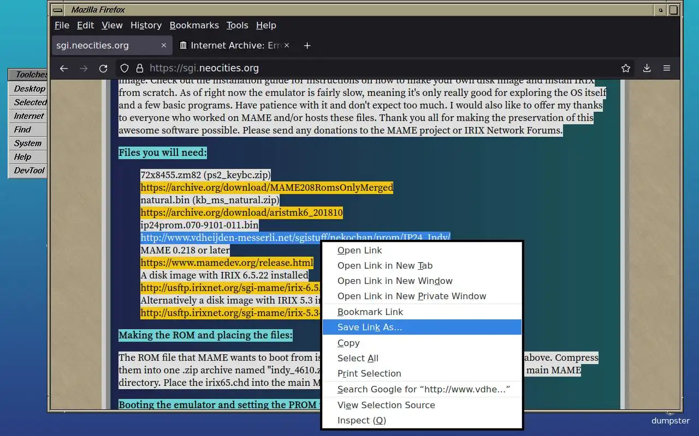
Task: Open the tracking protection shield icon
Action: point(125,69)
